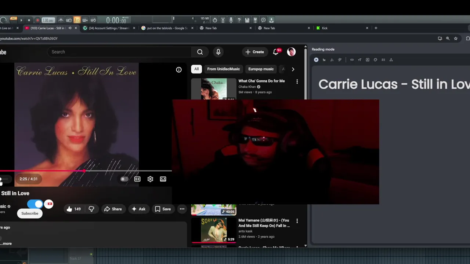Screen dimensions: 470x264
Task: Click FL Studio chat bubble icon
Action: click(263, 20)
